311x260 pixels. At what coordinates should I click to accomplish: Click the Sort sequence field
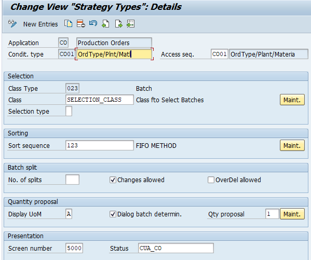point(100,145)
